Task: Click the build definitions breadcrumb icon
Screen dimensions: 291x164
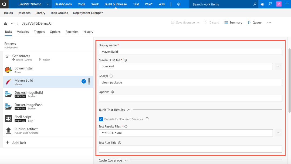Action: coord(6,23)
